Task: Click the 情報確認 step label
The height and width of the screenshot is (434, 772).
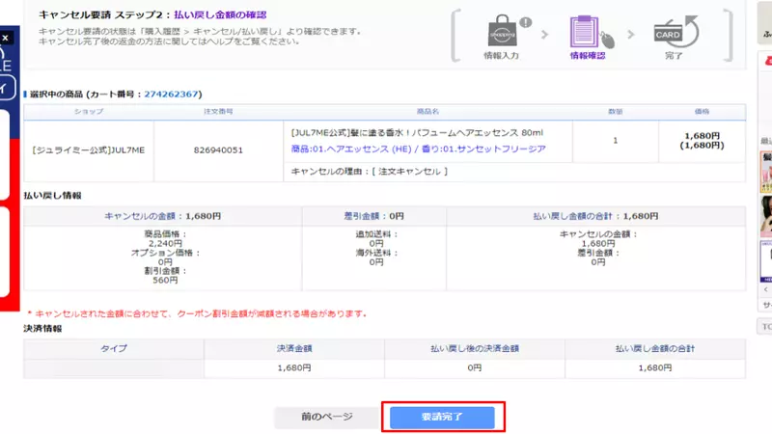Action: pos(589,57)
